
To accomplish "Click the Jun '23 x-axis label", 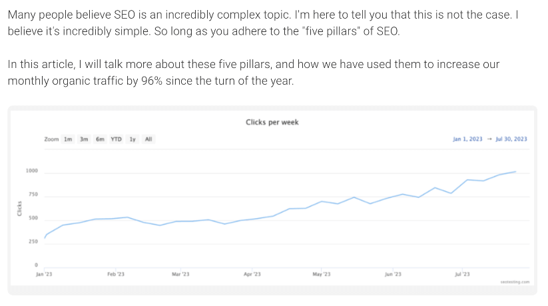I will pos(394,274).
